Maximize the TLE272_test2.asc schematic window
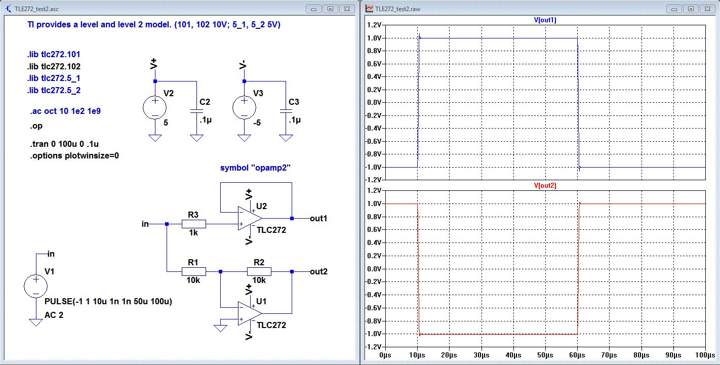This screenshot has height=365, width=720. point(330,9)
